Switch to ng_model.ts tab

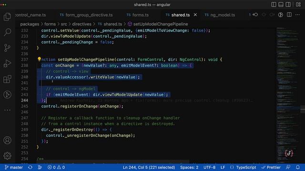tap(220, 15)
